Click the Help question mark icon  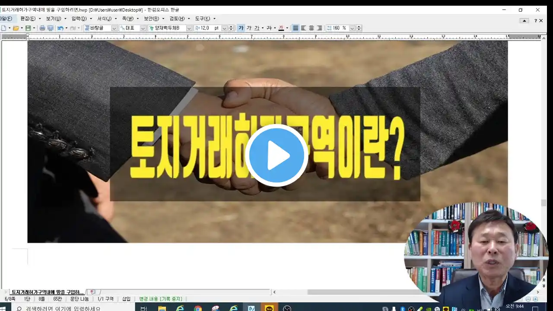pyautogui.click(x=536, y=21)
